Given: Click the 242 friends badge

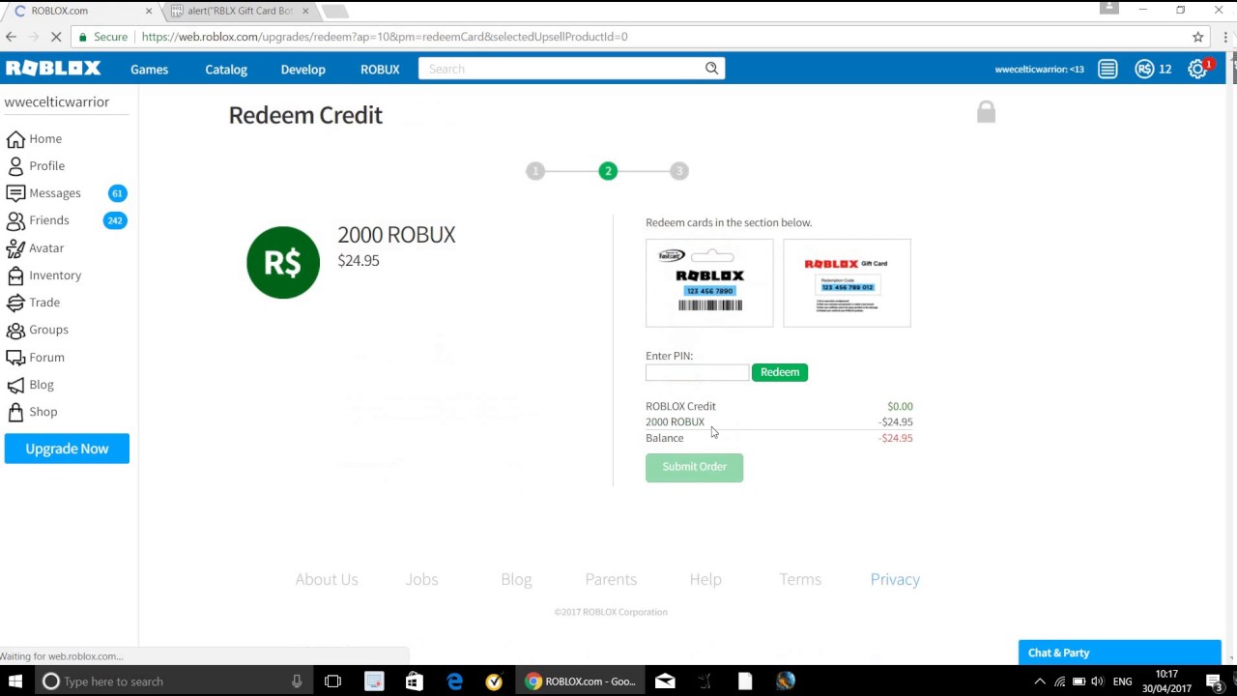Looking at the screenshot, I should 115,220.
